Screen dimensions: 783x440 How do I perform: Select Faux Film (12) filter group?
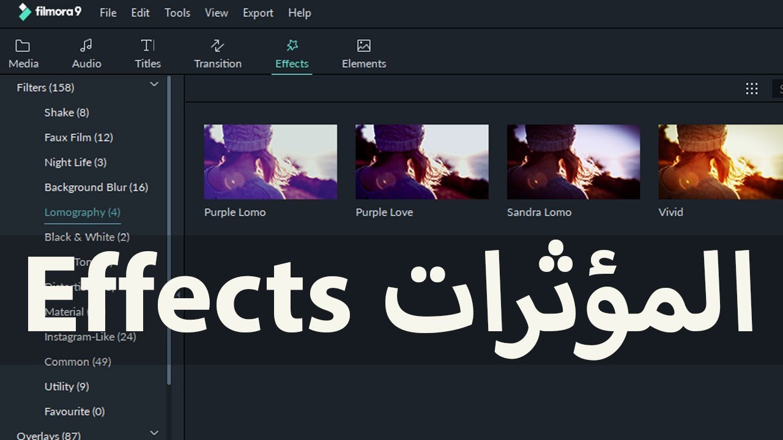tap(79, 137)
